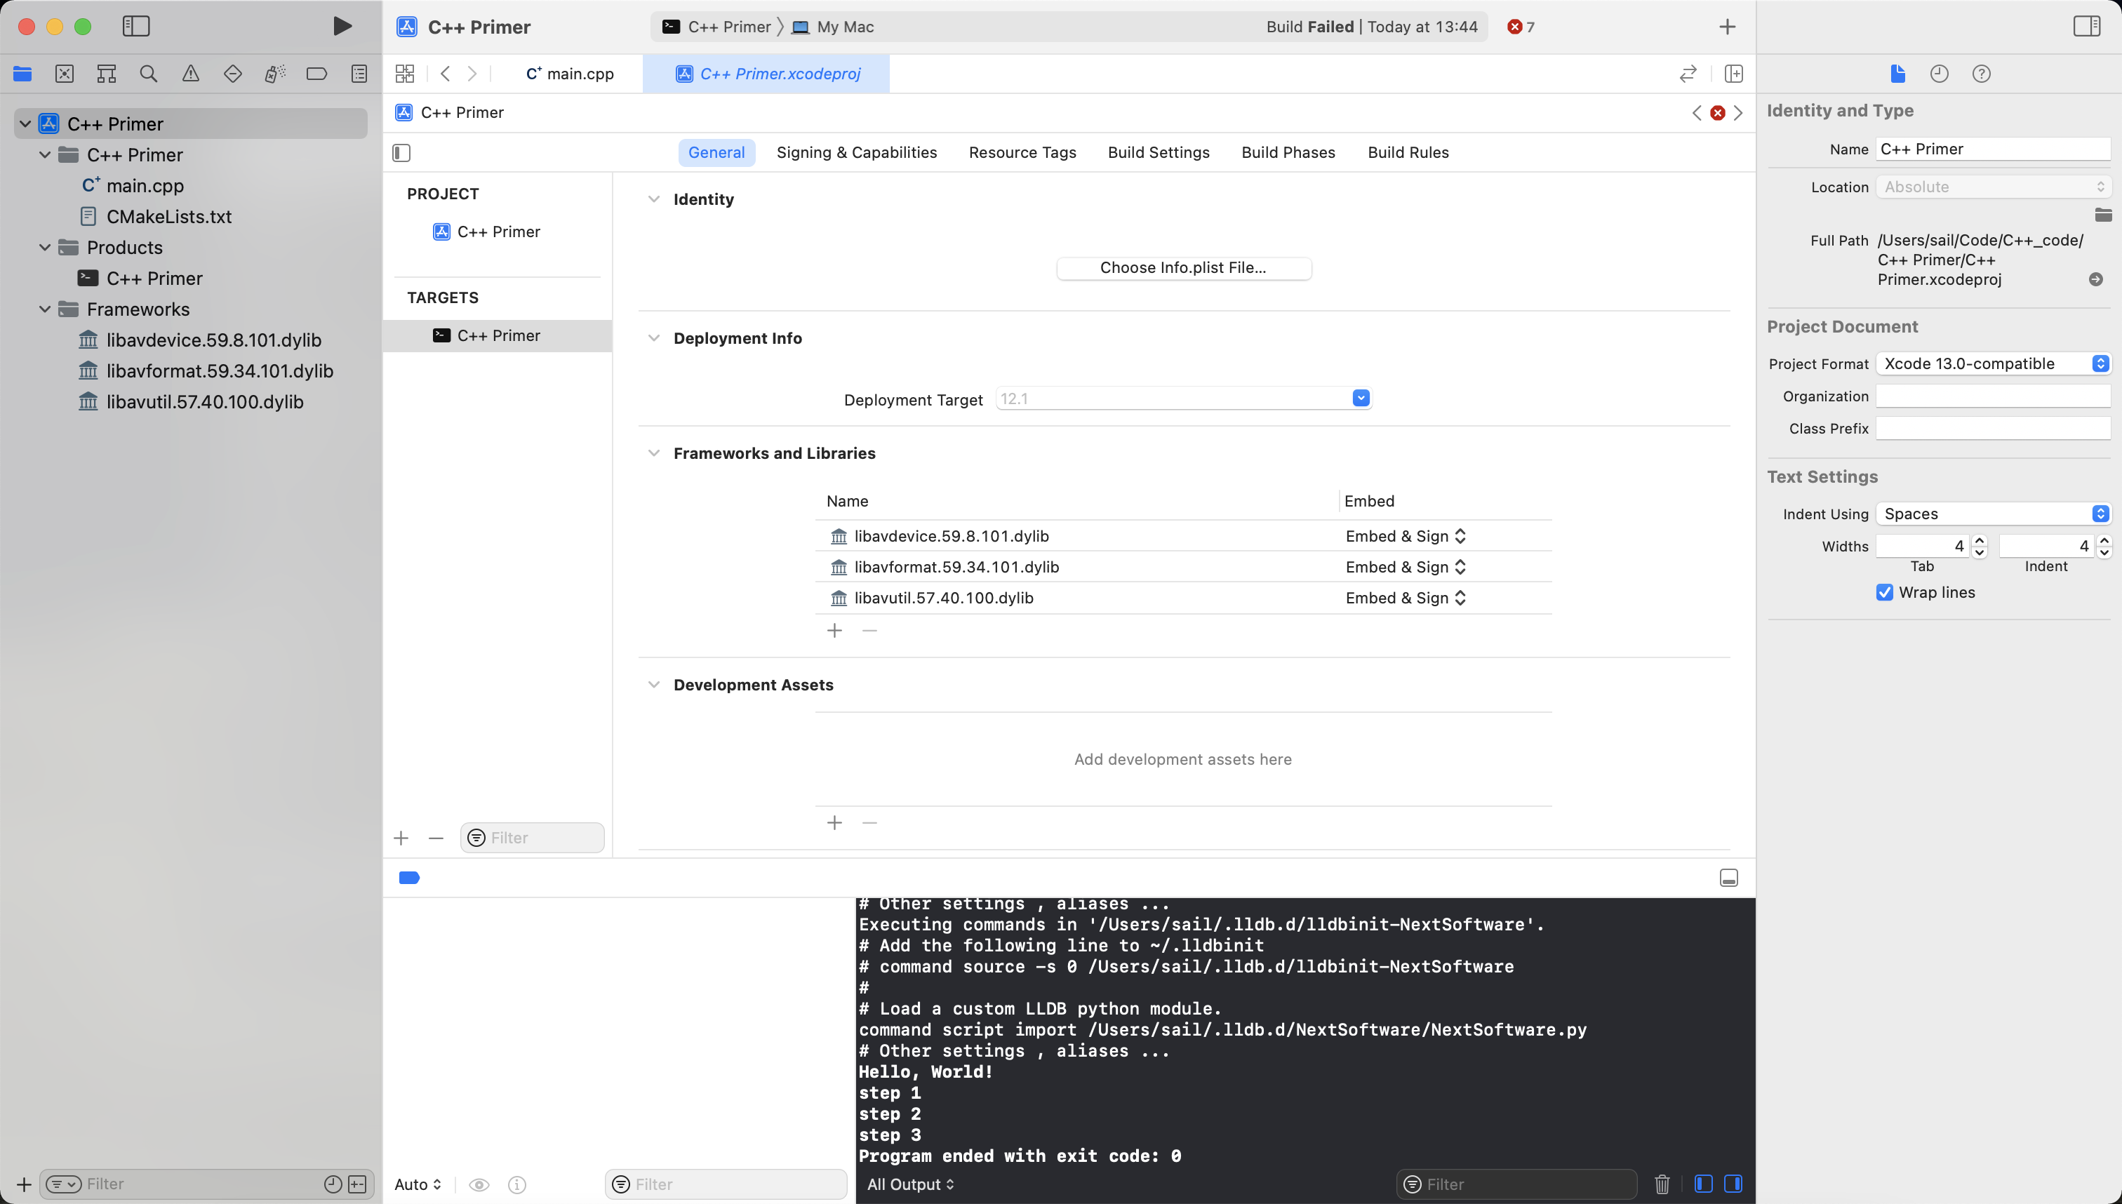Hide the project and targets list

click(x=402, y=152)
